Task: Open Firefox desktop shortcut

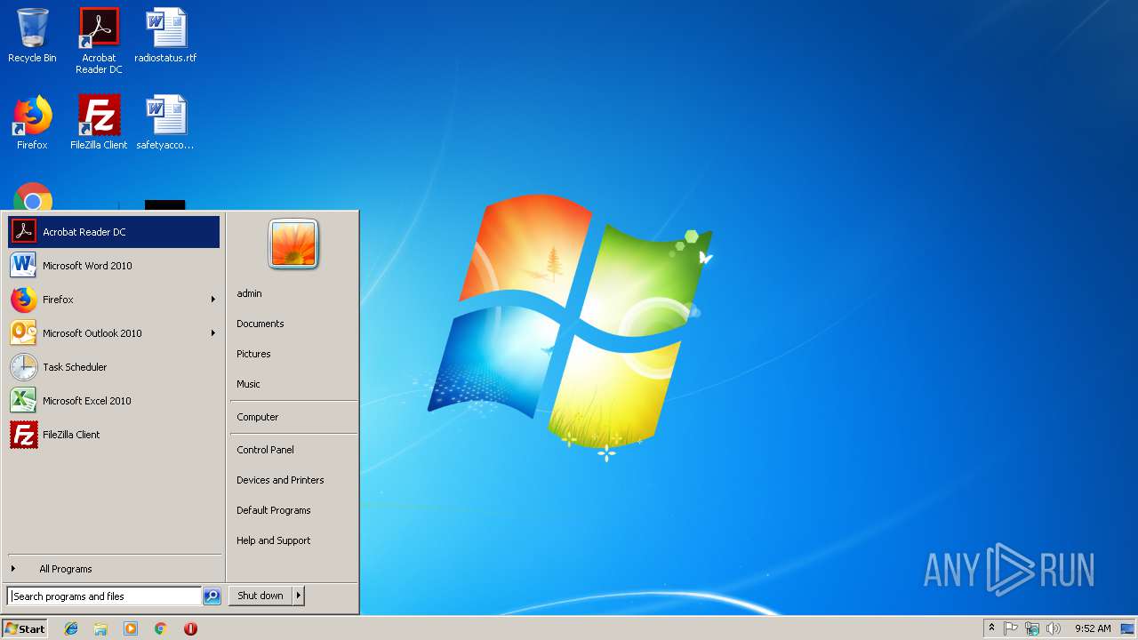Action: (32, 124)
